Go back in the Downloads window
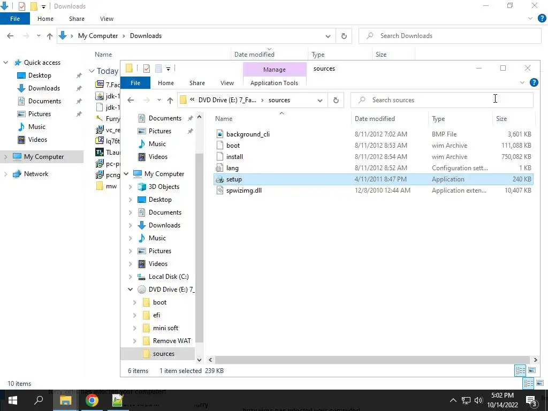Screen dimensions: 548x411 [x=11, y=36]
